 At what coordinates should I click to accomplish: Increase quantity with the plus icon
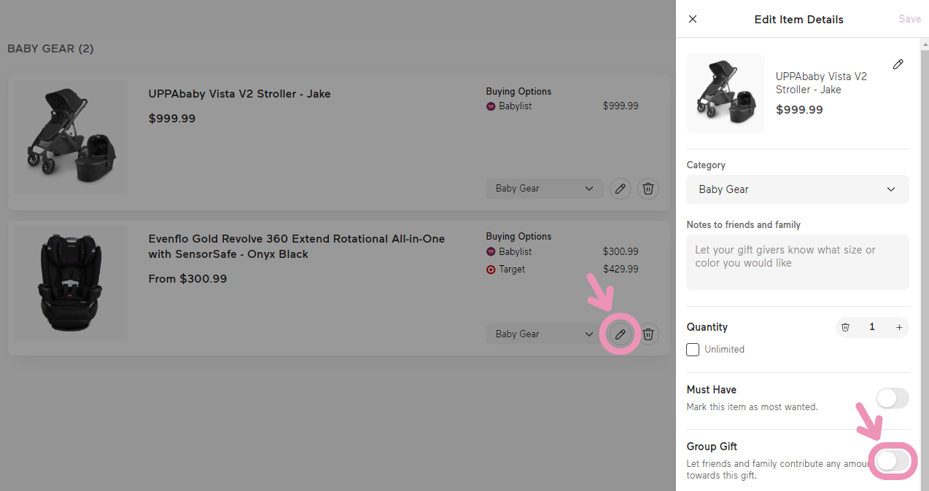[899, 327]
